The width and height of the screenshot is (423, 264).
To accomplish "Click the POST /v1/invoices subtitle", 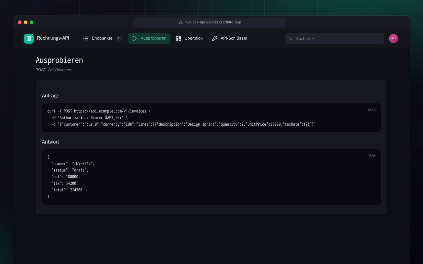I will (x=54, y=70).
